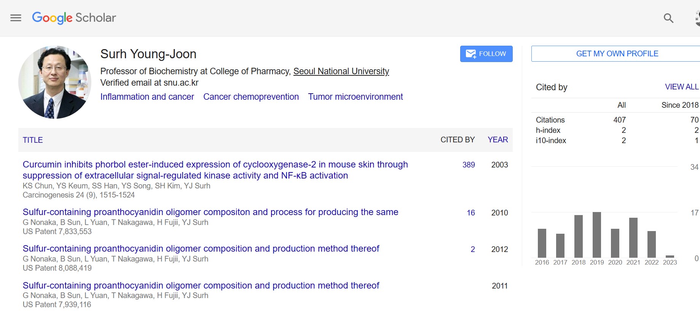Image resolution: width=700 pixels, height=311 pixels.
Task: View all citation statistics
Action: pyautogui.click(x=681, y=87)
